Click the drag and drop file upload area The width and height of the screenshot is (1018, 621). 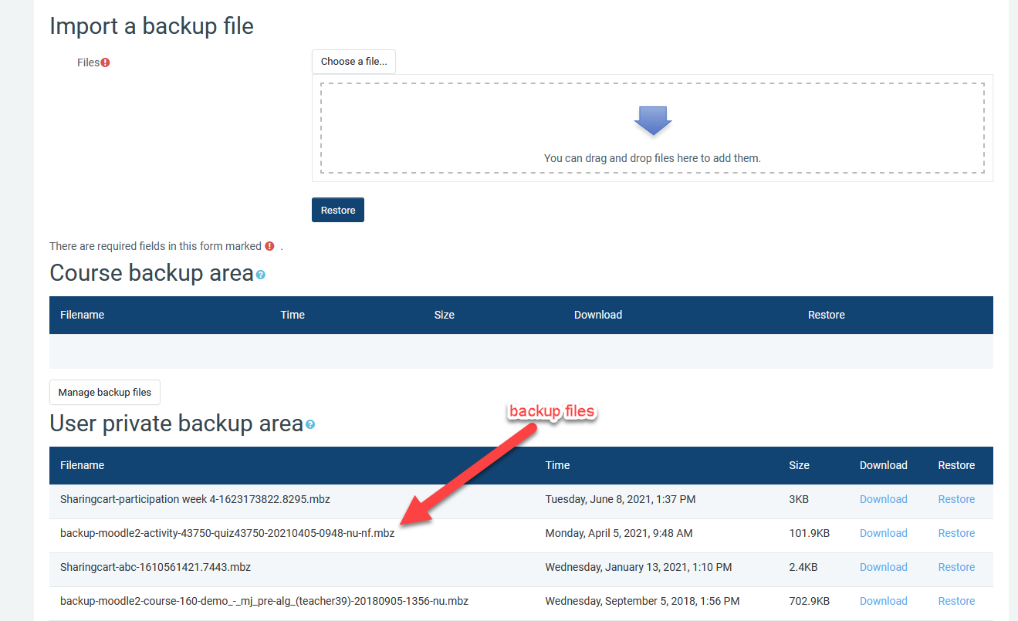tap(652, 128)
